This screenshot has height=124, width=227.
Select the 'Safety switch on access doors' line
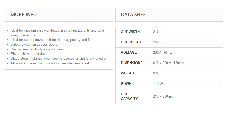pyautogui.click(x=34, y=45)
